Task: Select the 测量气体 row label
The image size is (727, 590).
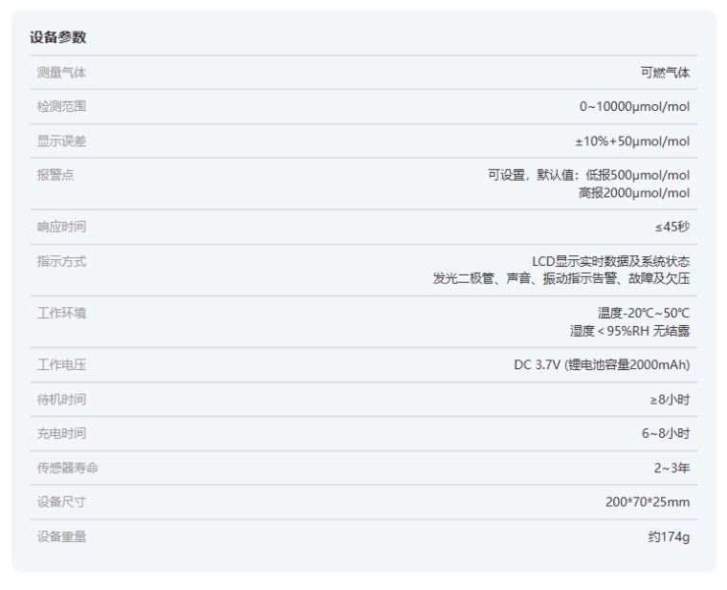Action: pos(61,73)
